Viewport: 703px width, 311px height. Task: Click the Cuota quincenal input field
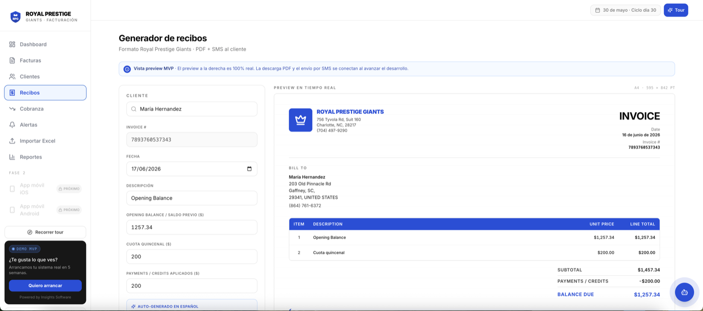tap(192, 257)
